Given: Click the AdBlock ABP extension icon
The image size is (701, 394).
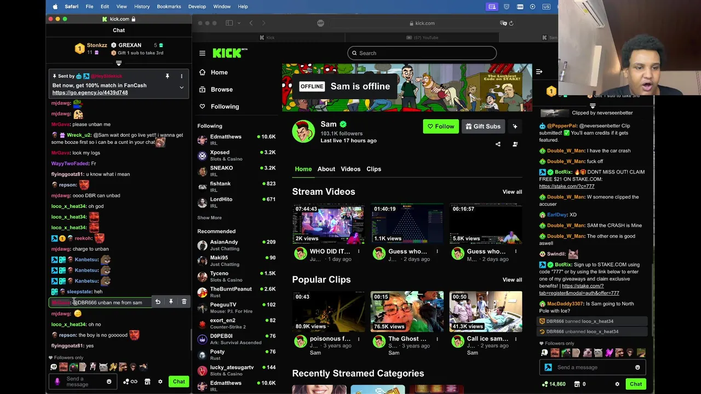Looking at the screenshot, I should 320,23.
